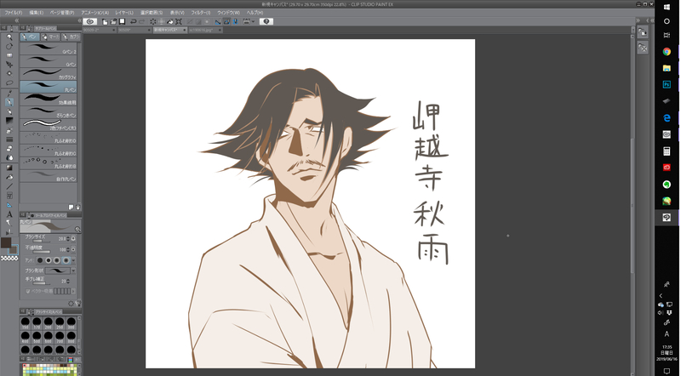The height and width of the screenshot is (376, 681).
Task: Switch to the マーカー sub tool tab
Action: (50, 37)
